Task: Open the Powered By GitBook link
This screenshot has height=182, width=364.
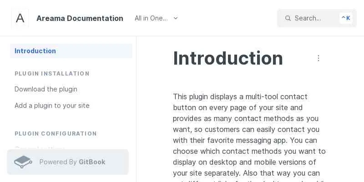Action: pos(68,162)
